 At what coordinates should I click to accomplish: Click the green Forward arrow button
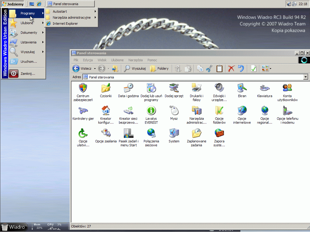(x=102, y=68)
